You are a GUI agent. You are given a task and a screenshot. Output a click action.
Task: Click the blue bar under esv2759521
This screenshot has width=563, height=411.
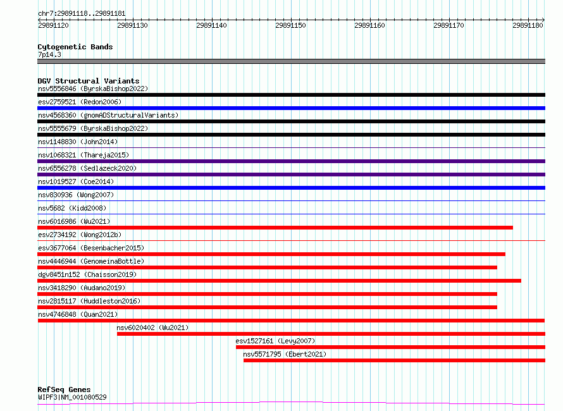click(291, 108)
